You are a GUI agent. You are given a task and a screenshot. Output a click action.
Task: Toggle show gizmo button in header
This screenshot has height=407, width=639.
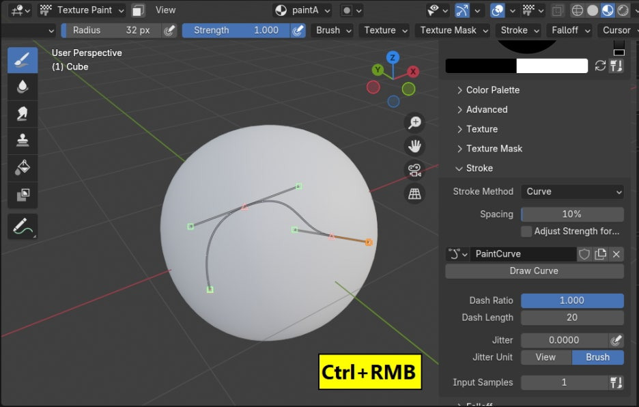coord(461,10)
